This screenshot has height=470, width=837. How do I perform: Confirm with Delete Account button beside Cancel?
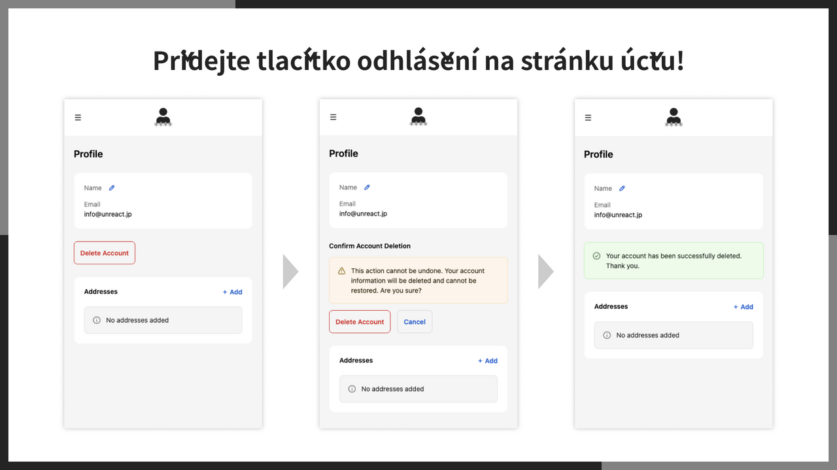[x=360, y=322]
